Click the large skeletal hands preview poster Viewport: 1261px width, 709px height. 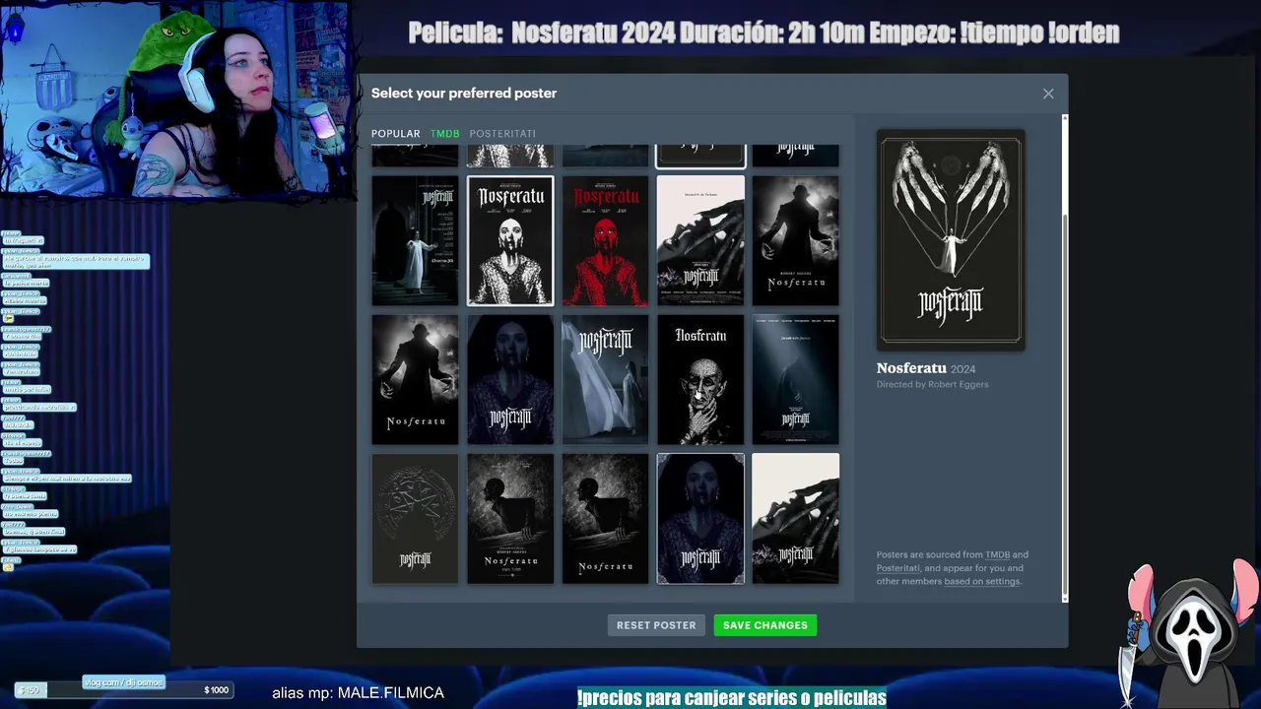(x=951, y=240)
